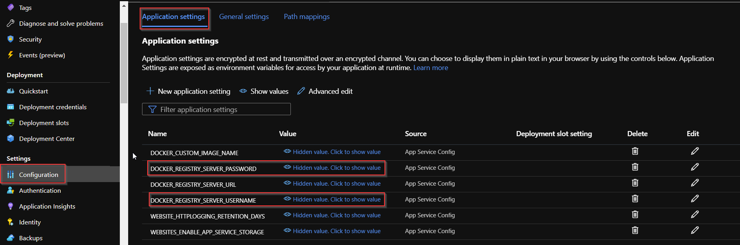Add a New application setting
This screenshot has height=245, width=740.
tap(188, 91)
